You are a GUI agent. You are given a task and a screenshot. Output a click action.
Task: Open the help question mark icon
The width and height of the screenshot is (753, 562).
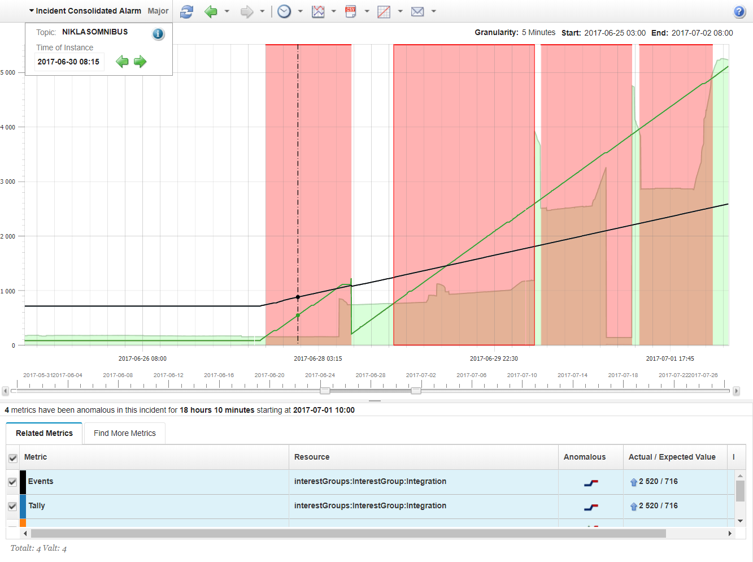pos(739,12)
